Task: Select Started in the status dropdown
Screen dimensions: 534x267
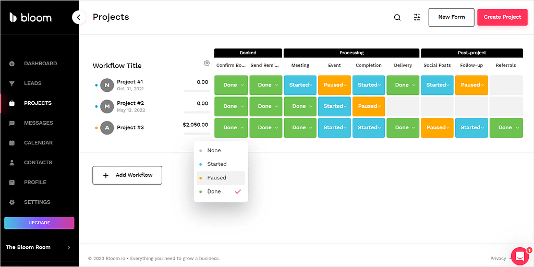Action: [221, 164]
